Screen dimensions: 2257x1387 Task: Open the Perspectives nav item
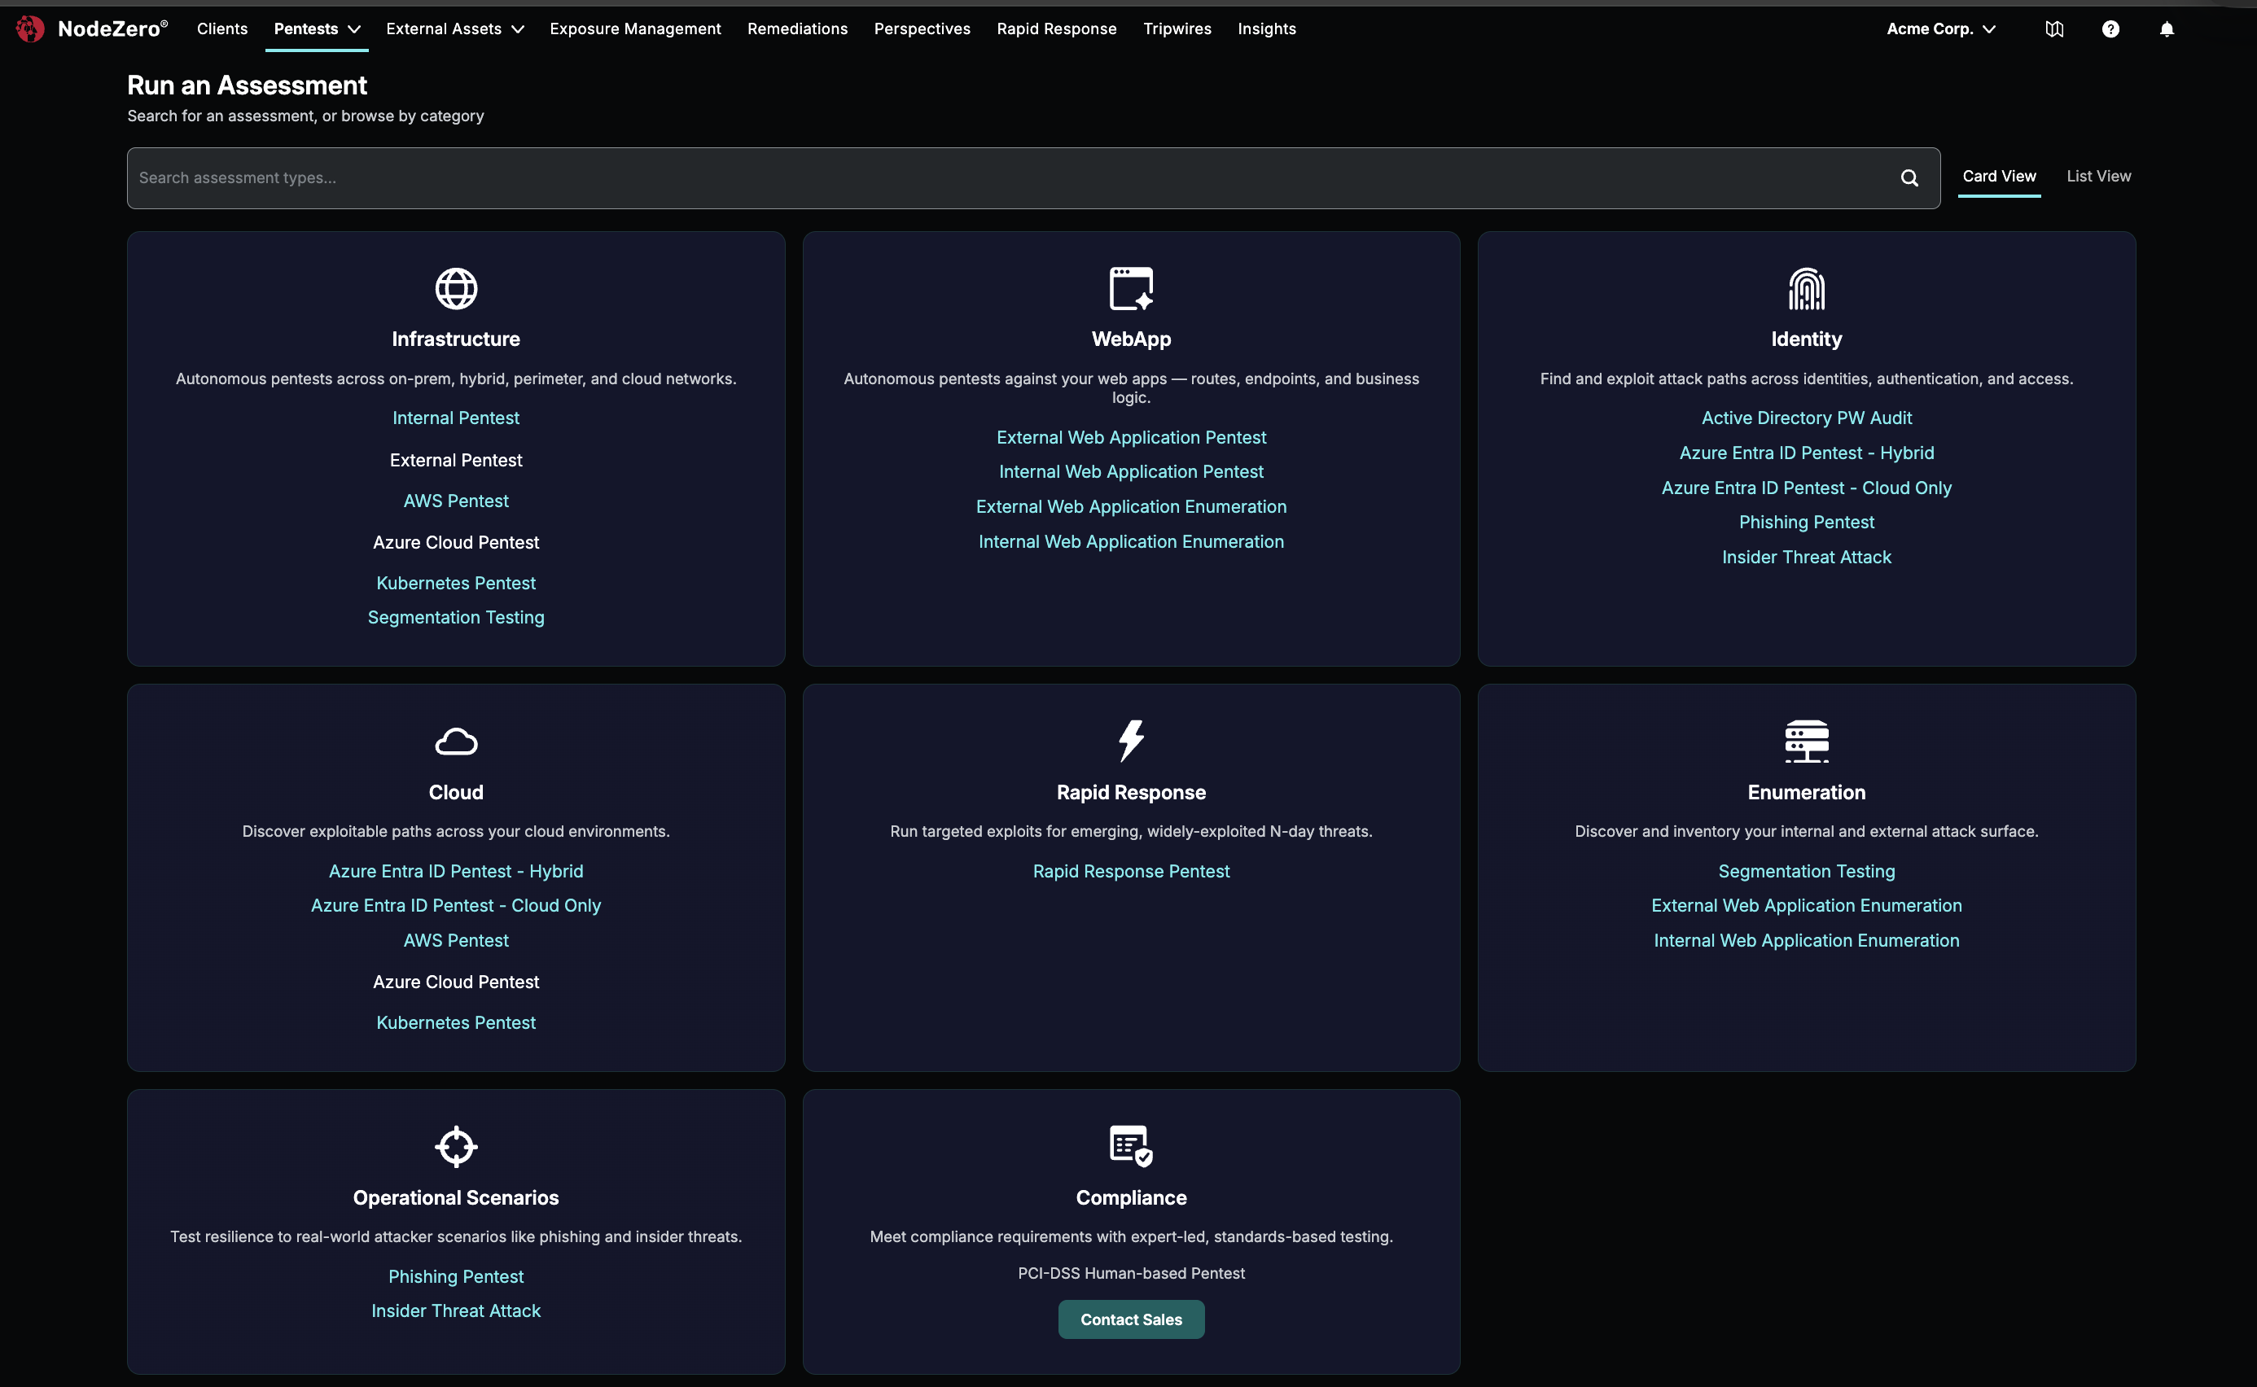click(x=922, y=28)
